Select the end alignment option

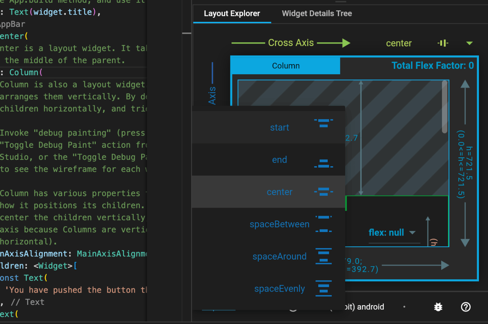(x=268, y=160)
